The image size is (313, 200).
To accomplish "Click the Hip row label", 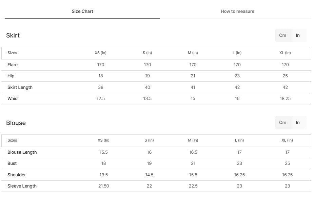I will pyautogui.click(x=11, y=76).
